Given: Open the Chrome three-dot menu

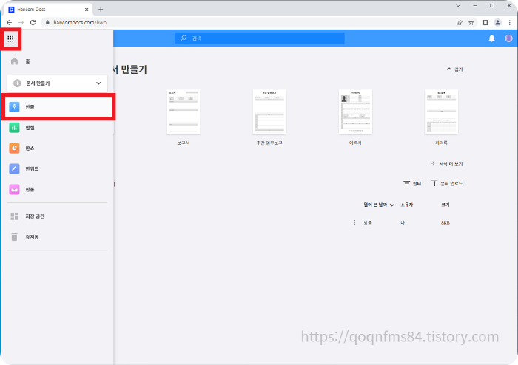Looking at the screenshot, I should [509, 22].
